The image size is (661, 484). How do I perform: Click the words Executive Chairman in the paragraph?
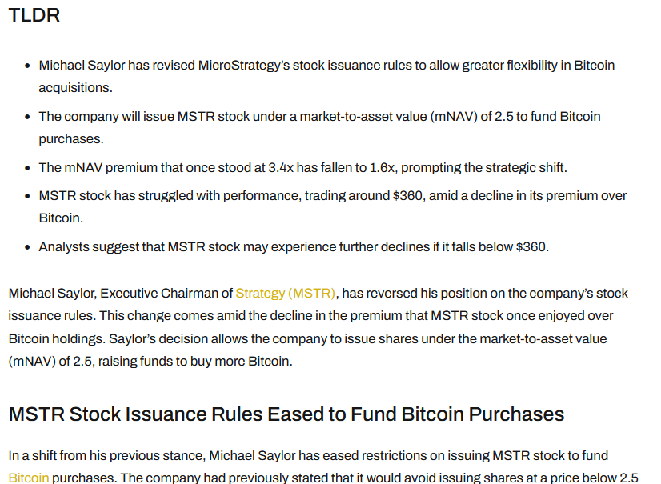(x=165, y=294)
